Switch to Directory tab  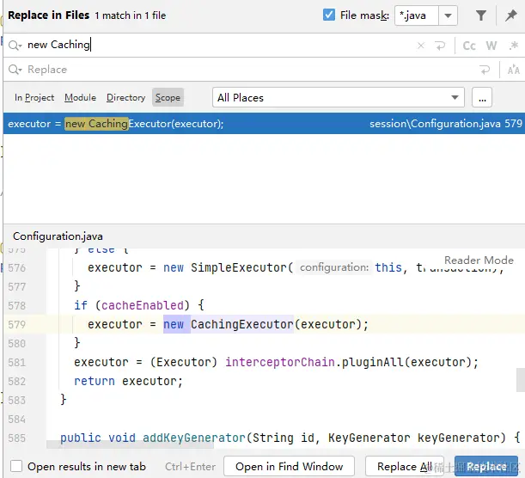coord(126,97)
